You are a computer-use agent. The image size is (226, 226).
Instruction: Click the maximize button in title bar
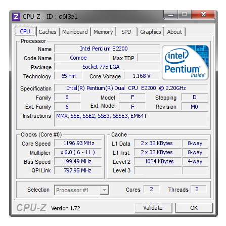point(185,15)
